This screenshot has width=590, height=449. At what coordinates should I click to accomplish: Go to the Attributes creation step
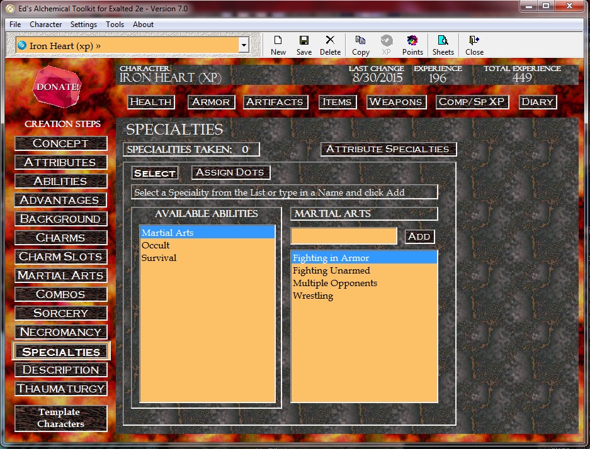(x=60, y=162)
